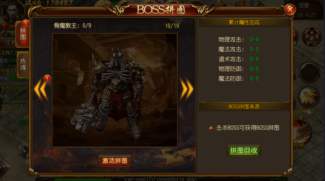Viewport: 325px width, 181px height.
Task: Close the BOSS拼图 window with X
Action: (x=290, y=10)
